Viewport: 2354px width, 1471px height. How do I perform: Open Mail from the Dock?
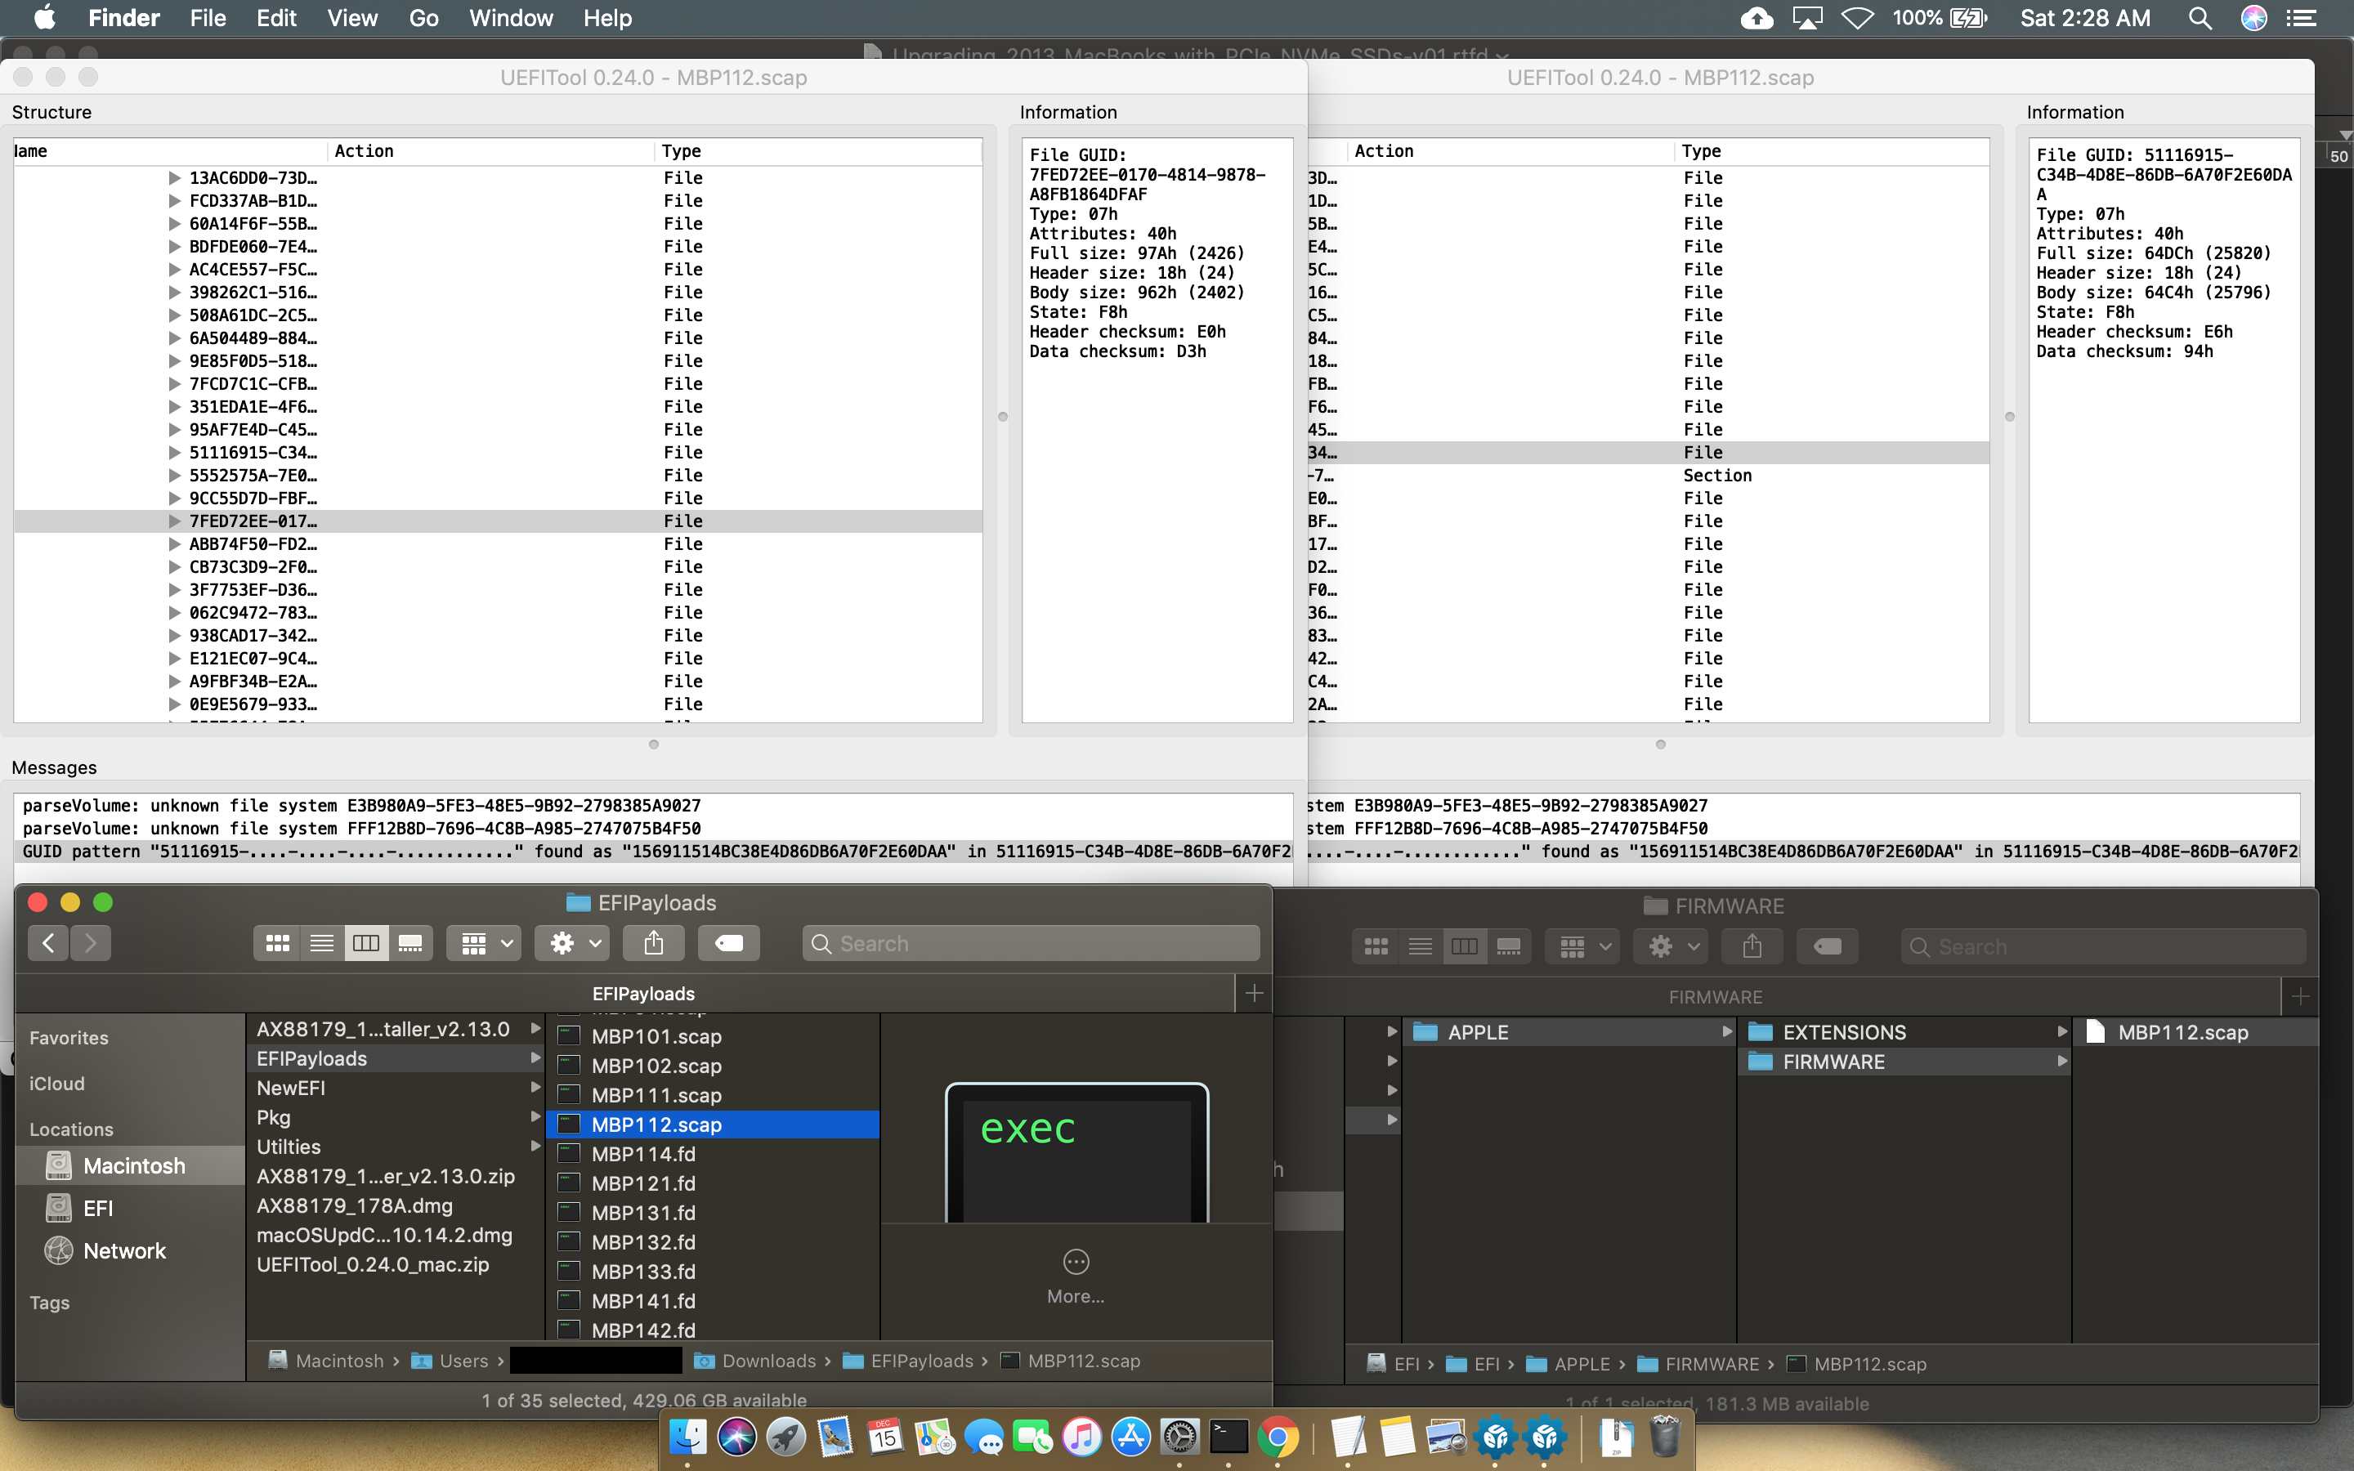[x=835, y=1436]
